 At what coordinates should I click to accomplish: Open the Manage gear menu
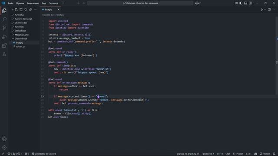(x=4, y=147)
